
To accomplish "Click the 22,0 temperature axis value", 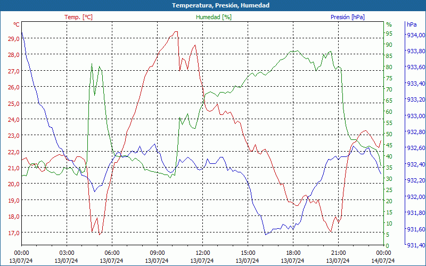I will [14, 152].
